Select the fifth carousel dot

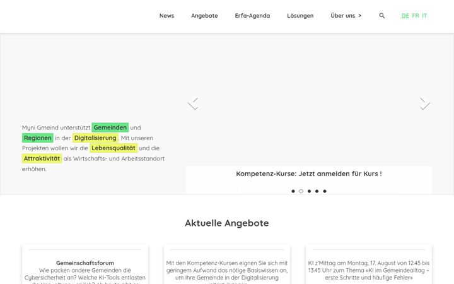[325, 191]
